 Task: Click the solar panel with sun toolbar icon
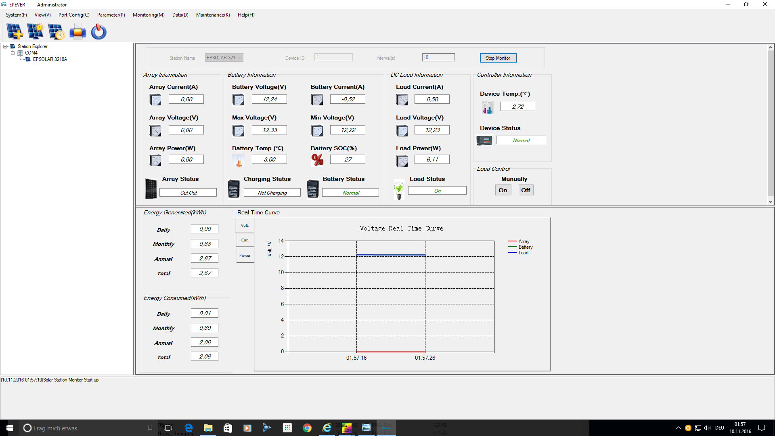36,31
